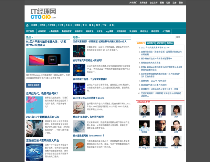Select the 标签云 tab
210x162 pixels.
(x=170, y=43)
